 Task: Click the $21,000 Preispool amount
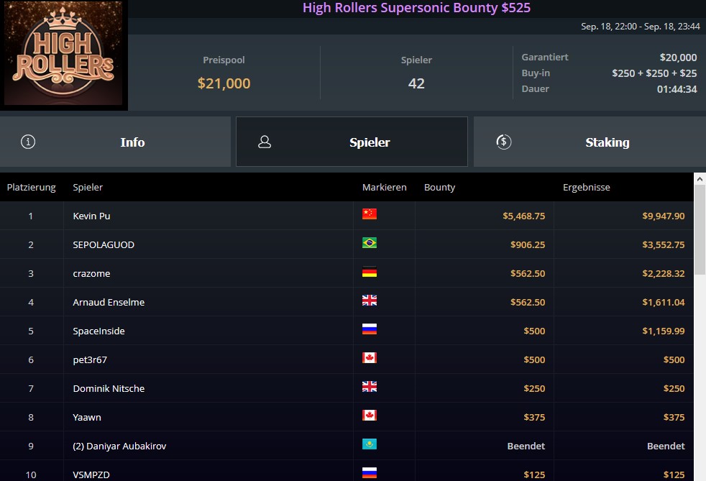click(x=224, y=83)
